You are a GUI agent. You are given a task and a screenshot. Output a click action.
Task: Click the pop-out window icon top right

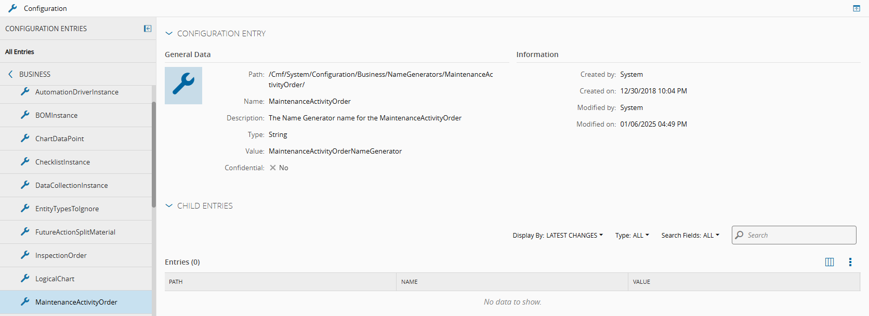(857, 8)
